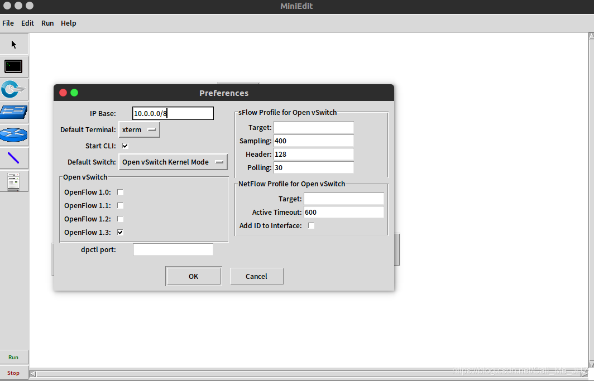Click the Sampling field showing 400
Image resolution: width=594 pixels, height=381 pixels.
[x=314, y=141]
